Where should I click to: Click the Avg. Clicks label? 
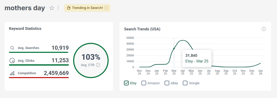click(x=26, y=61)
